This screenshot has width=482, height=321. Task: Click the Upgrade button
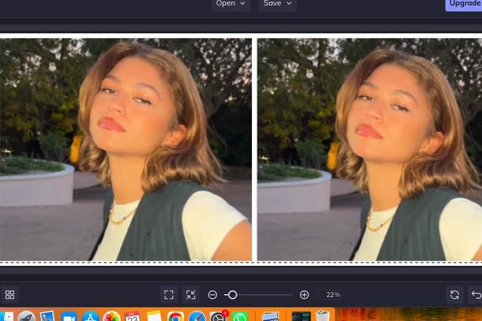coord(464,4)
